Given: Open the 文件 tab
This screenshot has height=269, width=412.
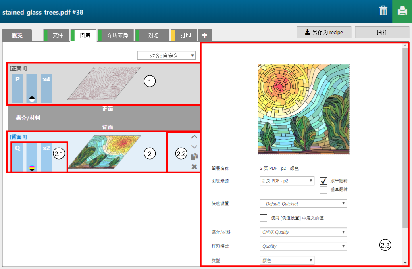Looking at the screenshot, I should 56,35.
